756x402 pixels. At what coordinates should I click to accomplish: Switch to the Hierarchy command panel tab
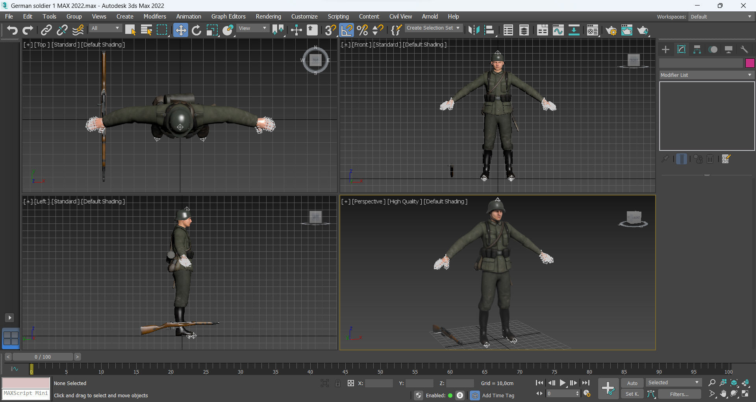(697, 49)
